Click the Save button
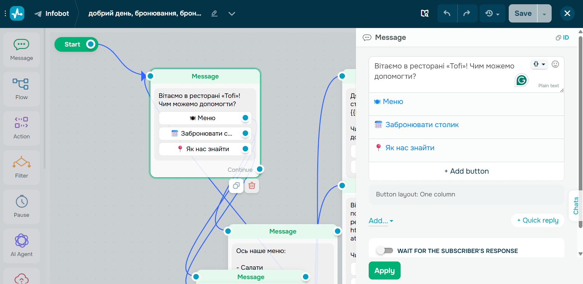The width and height of the screenshot is (583, 284). (x=523, y=13)
